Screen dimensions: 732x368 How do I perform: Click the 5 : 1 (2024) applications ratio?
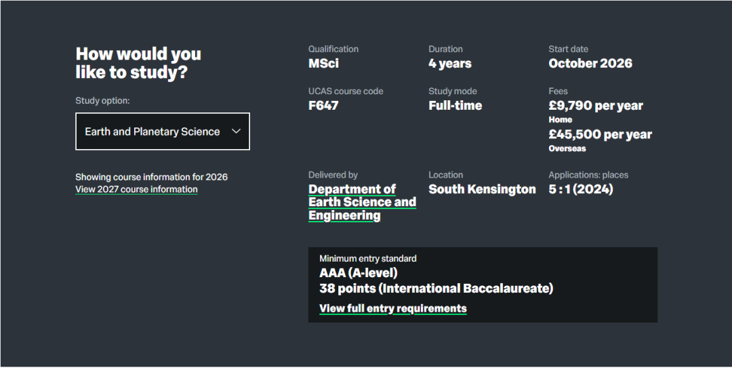tap(580, 189)
